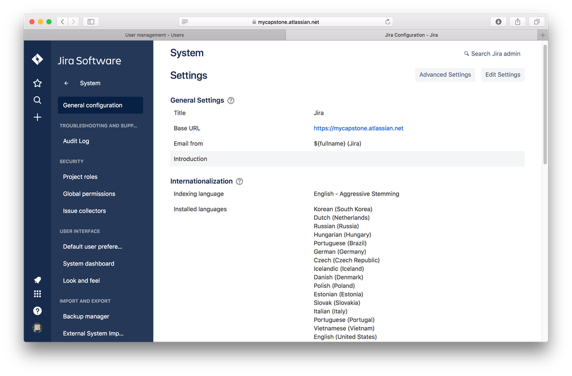Open Advanced Settings

click(x=445, y=74)
